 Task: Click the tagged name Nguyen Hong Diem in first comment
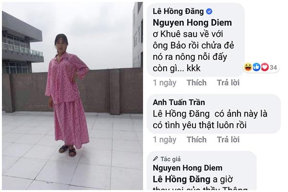[192, 23]
